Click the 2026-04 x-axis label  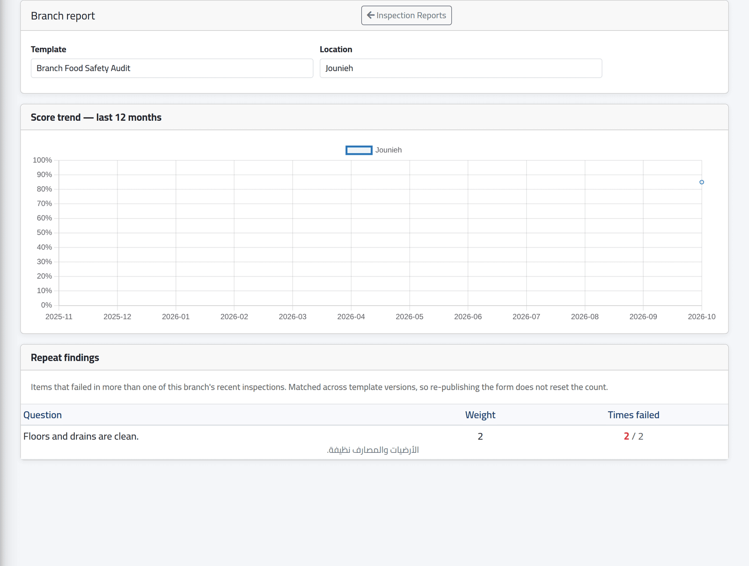click(351, 317)
